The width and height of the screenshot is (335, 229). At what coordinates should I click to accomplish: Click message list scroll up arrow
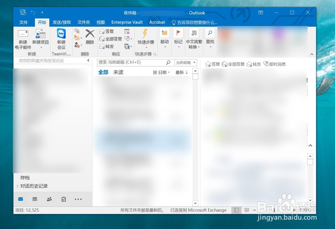[x=195, y=71]
